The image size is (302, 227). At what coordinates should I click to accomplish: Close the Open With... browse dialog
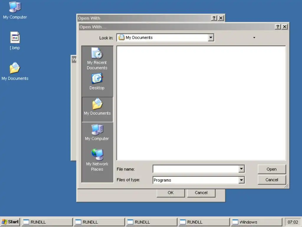coord(285,27)
